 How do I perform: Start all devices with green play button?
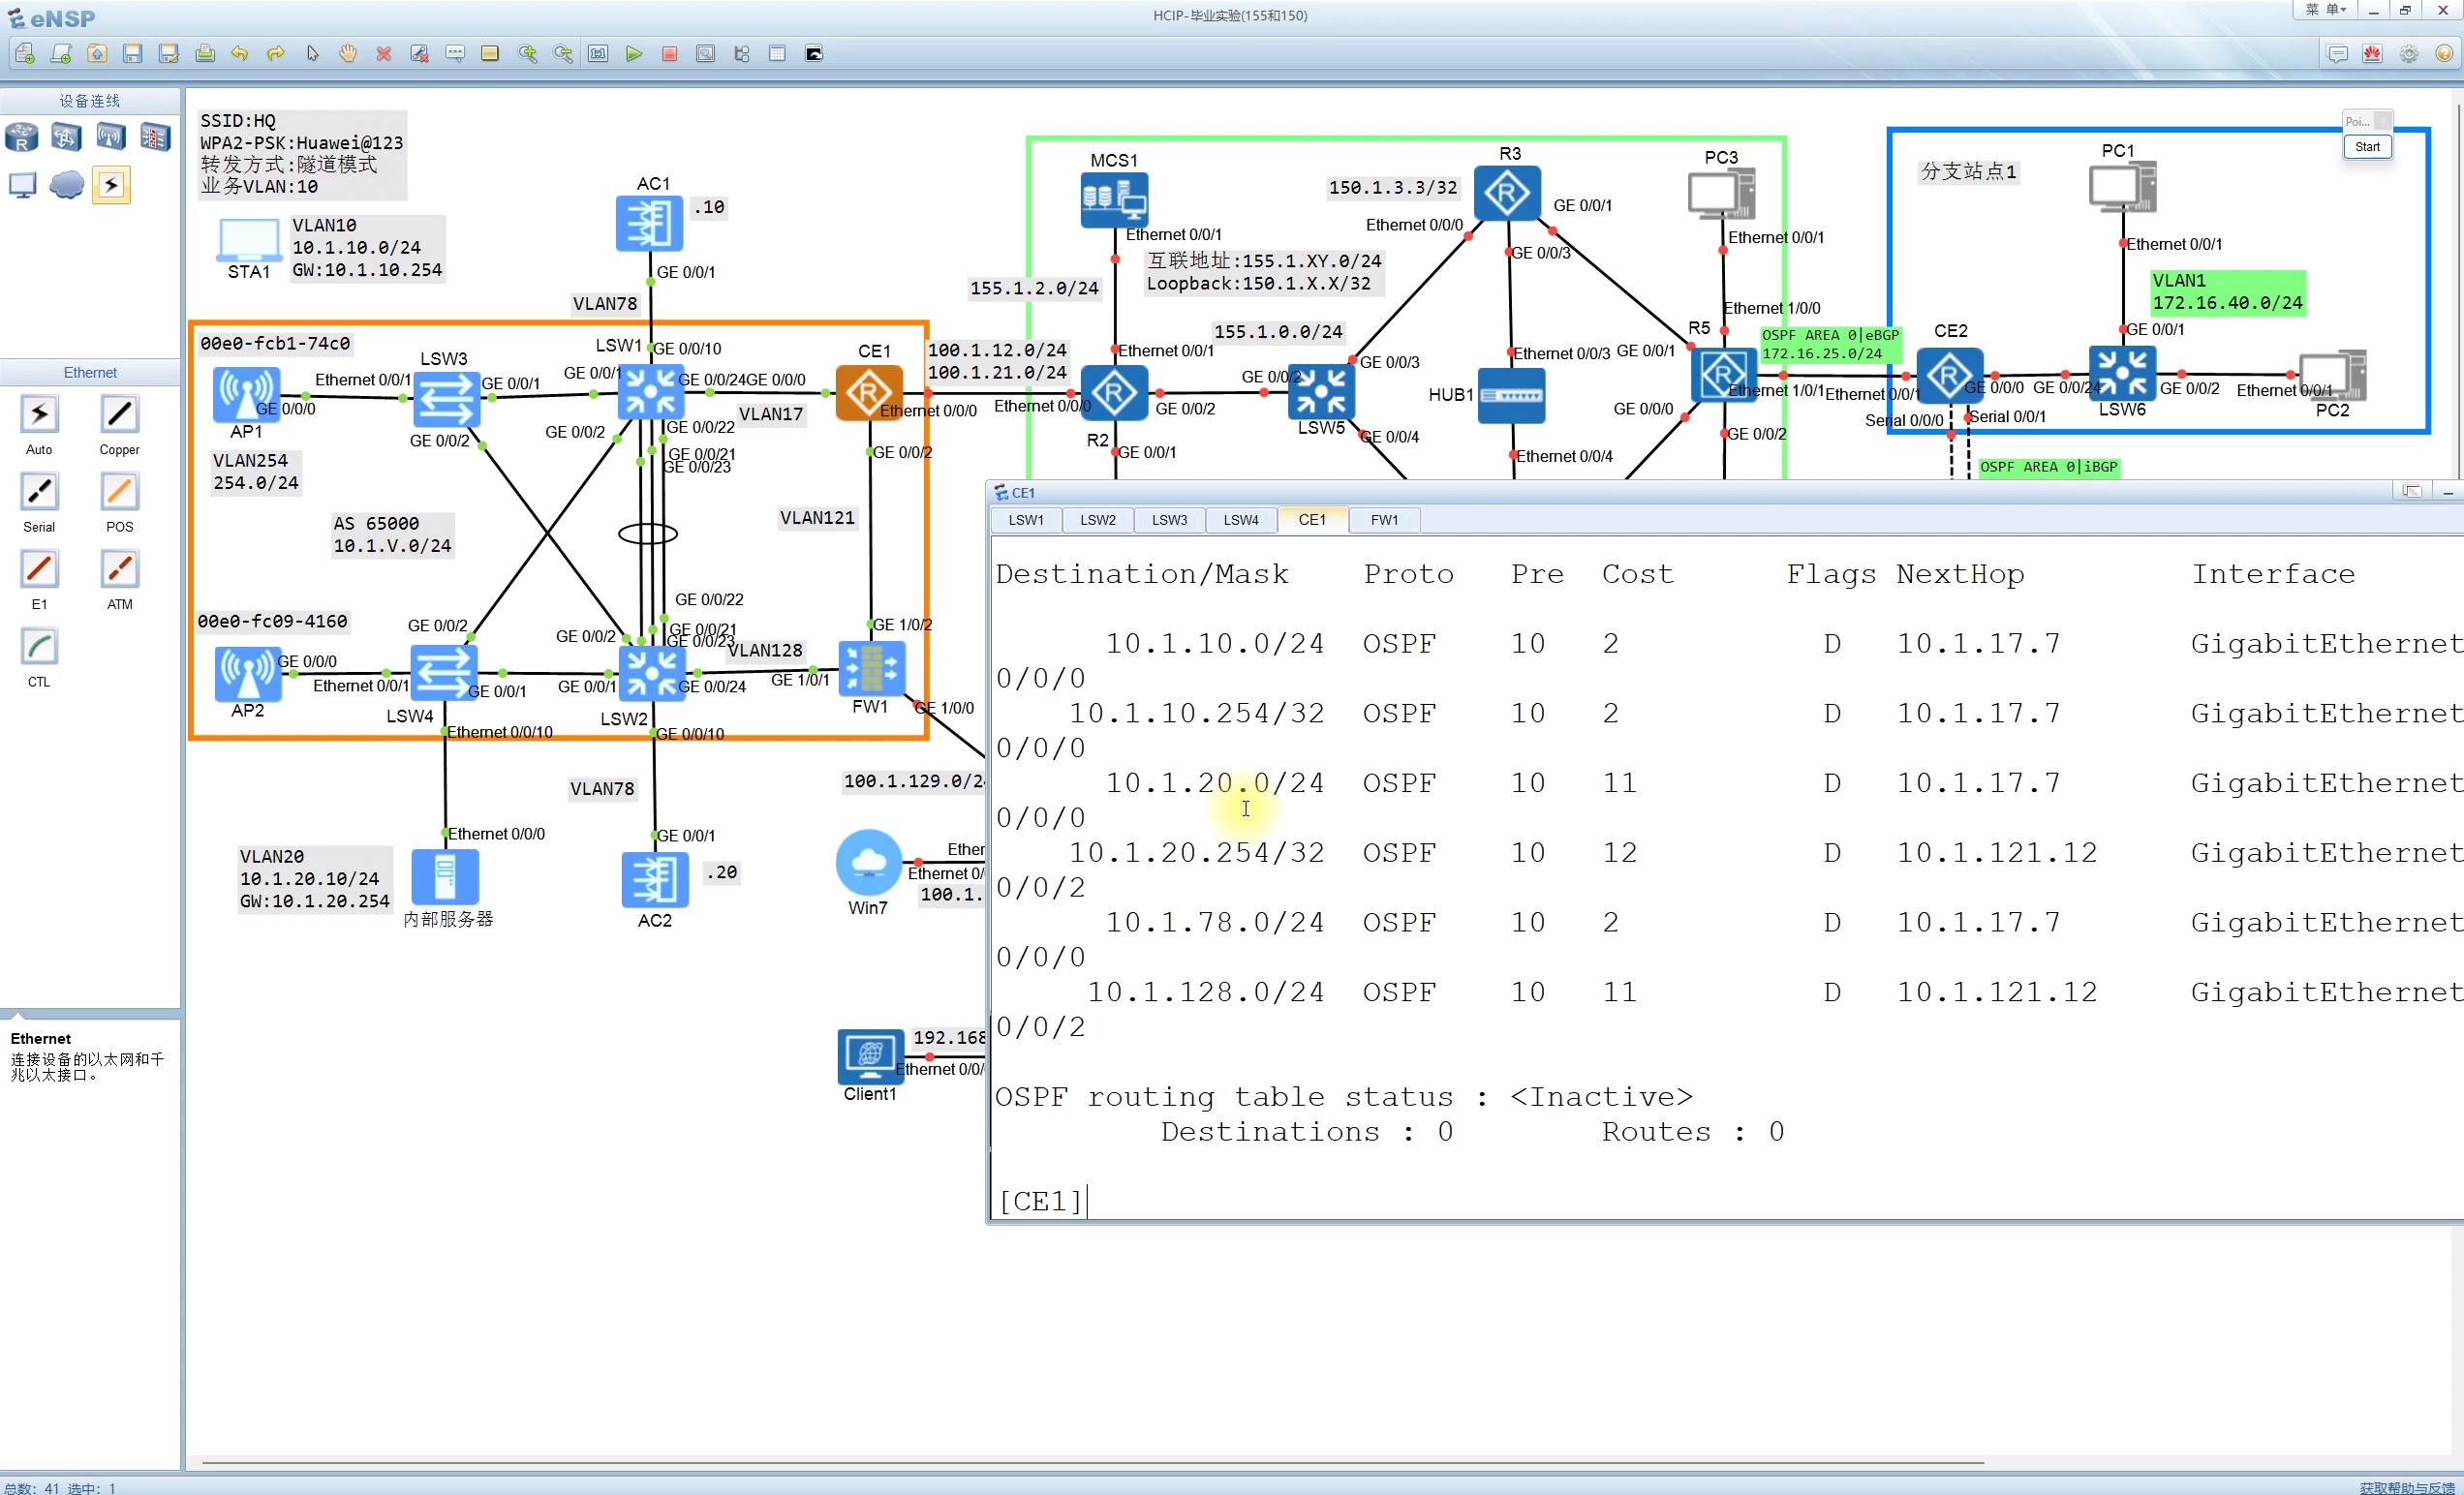(x=633, y=54)
